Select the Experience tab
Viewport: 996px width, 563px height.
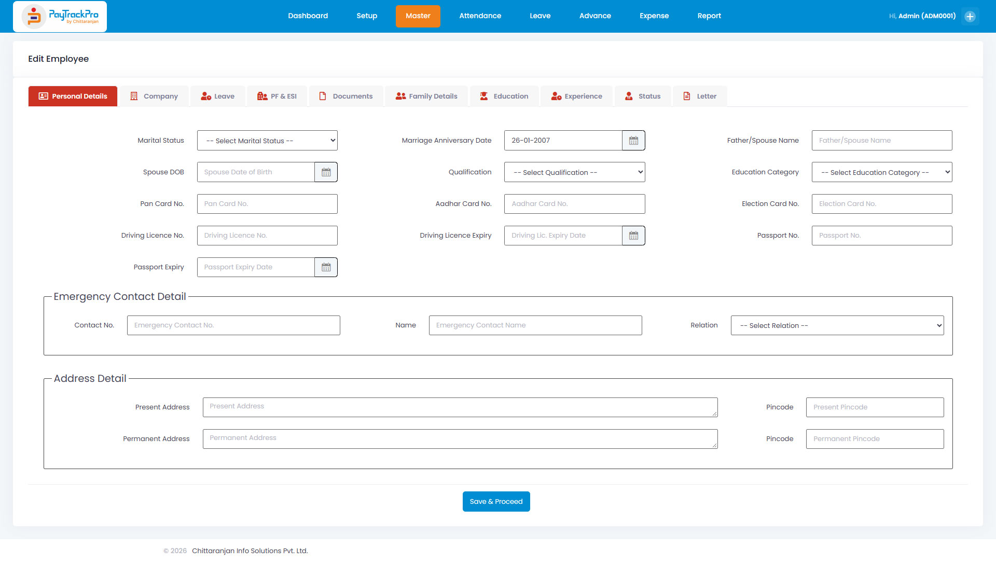[x=577, y=97]
